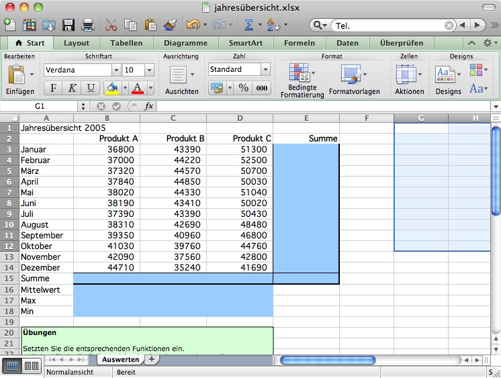Click the Cut scissors icon
Screen dimensions: 501x378
point(111,25)
